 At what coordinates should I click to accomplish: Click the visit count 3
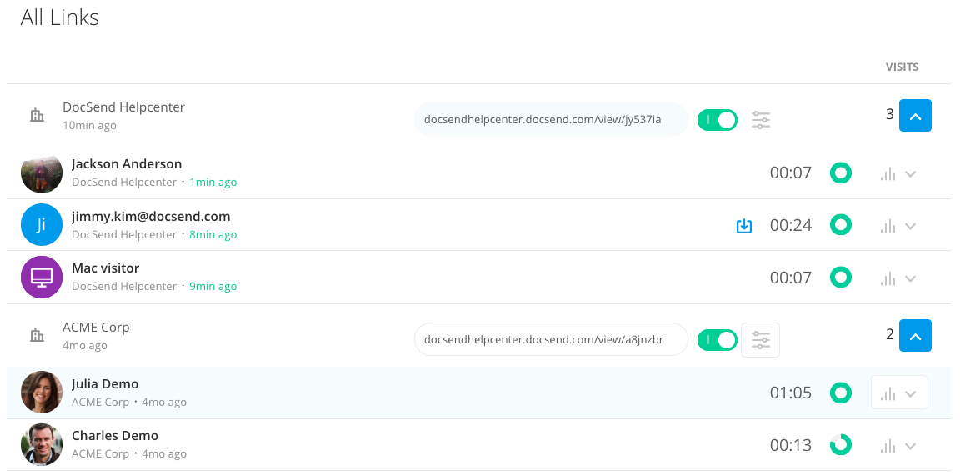pyautogui.click(x=890, y=114)
